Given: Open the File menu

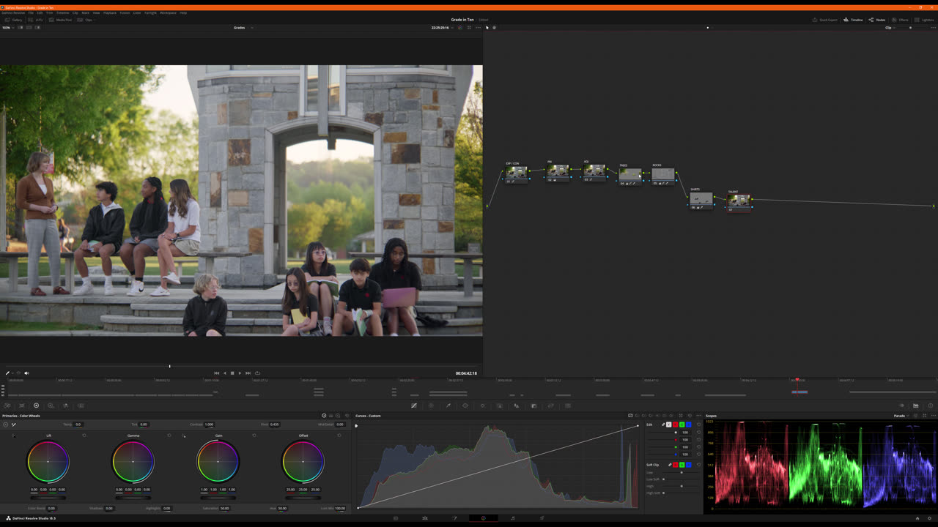Looking at the screenshot, I should (x=31, y=12).
